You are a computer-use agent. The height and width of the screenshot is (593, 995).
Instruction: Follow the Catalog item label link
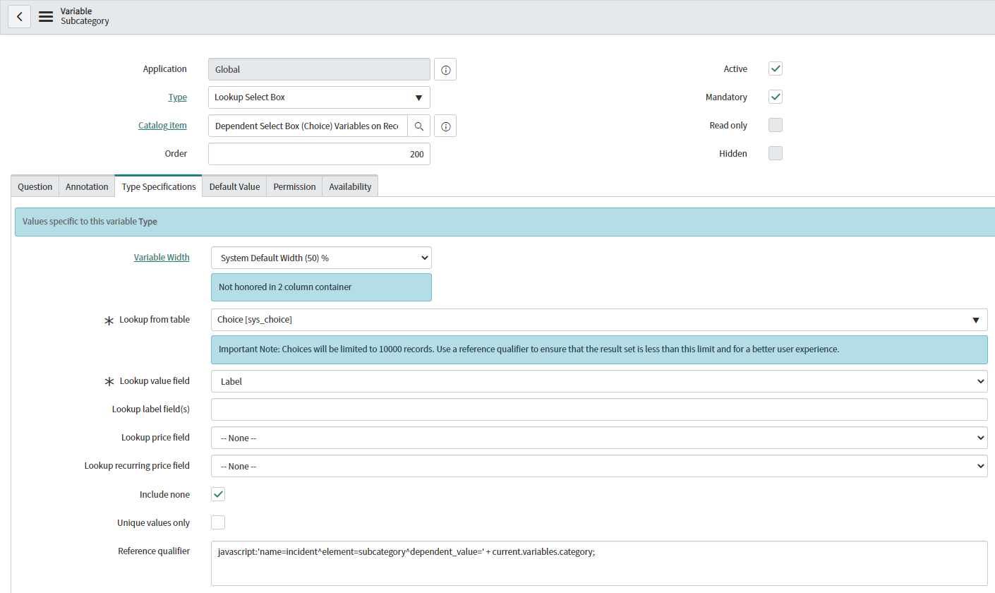click(x=162, y=126)
